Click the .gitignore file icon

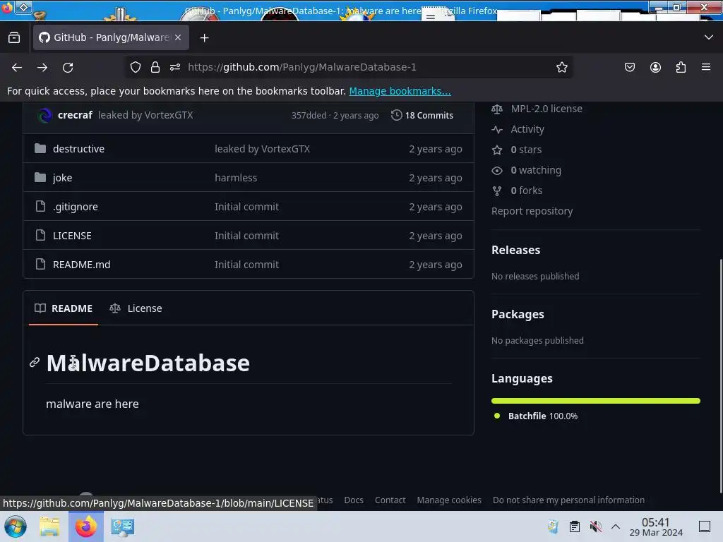(x=40, y=207)
